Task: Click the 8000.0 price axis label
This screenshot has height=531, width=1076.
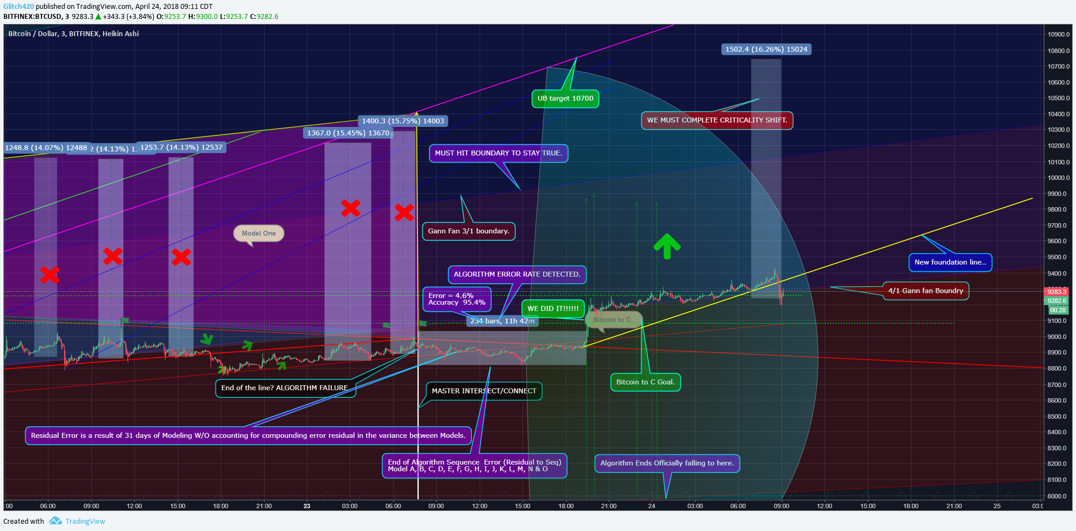Action: coord(1058,496)
